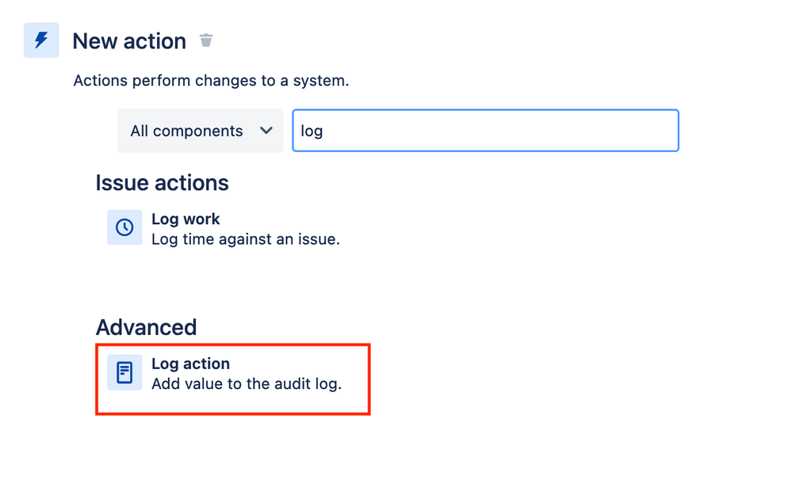The height and width of the screenshot is (484, 792).
Task: Pick the Log work entry under Issue actions
Action: click(224, 227)
